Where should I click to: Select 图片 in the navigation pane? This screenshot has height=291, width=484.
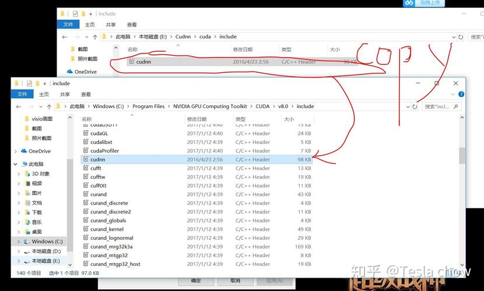tap(37, 193)
